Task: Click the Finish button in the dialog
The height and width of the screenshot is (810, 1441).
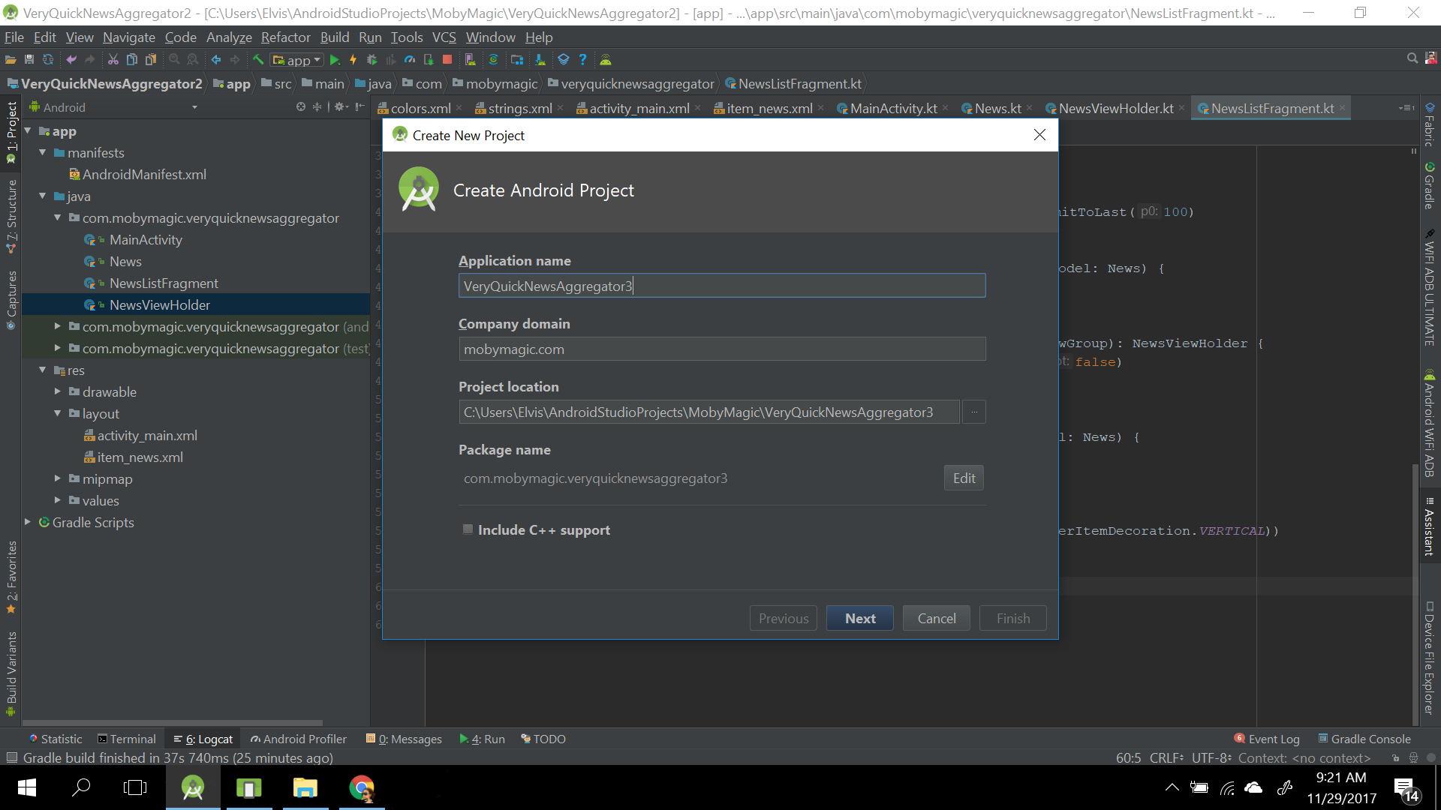Action: tap(1013, 618)
